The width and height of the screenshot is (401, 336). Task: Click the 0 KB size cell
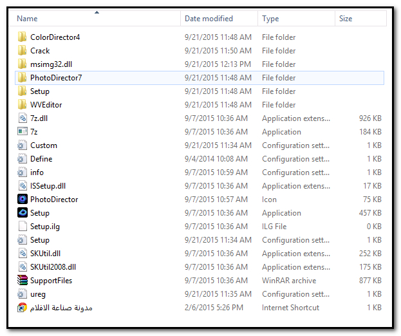[x=374, y=227]
